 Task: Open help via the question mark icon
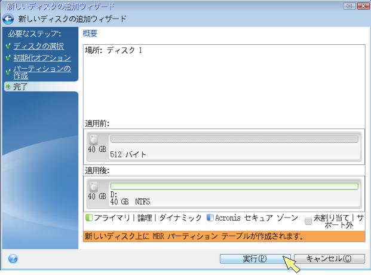pos(13,258)
